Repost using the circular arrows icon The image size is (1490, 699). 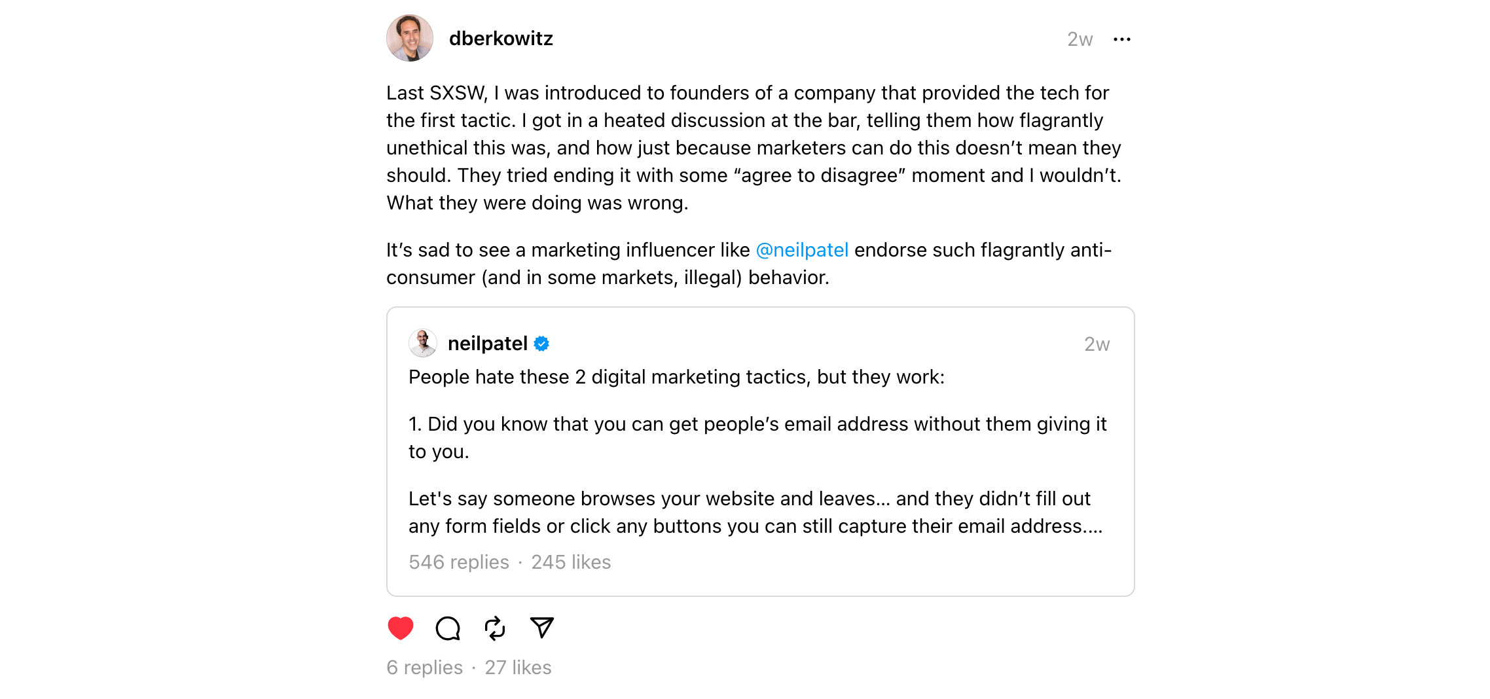(x=495, y=628)
